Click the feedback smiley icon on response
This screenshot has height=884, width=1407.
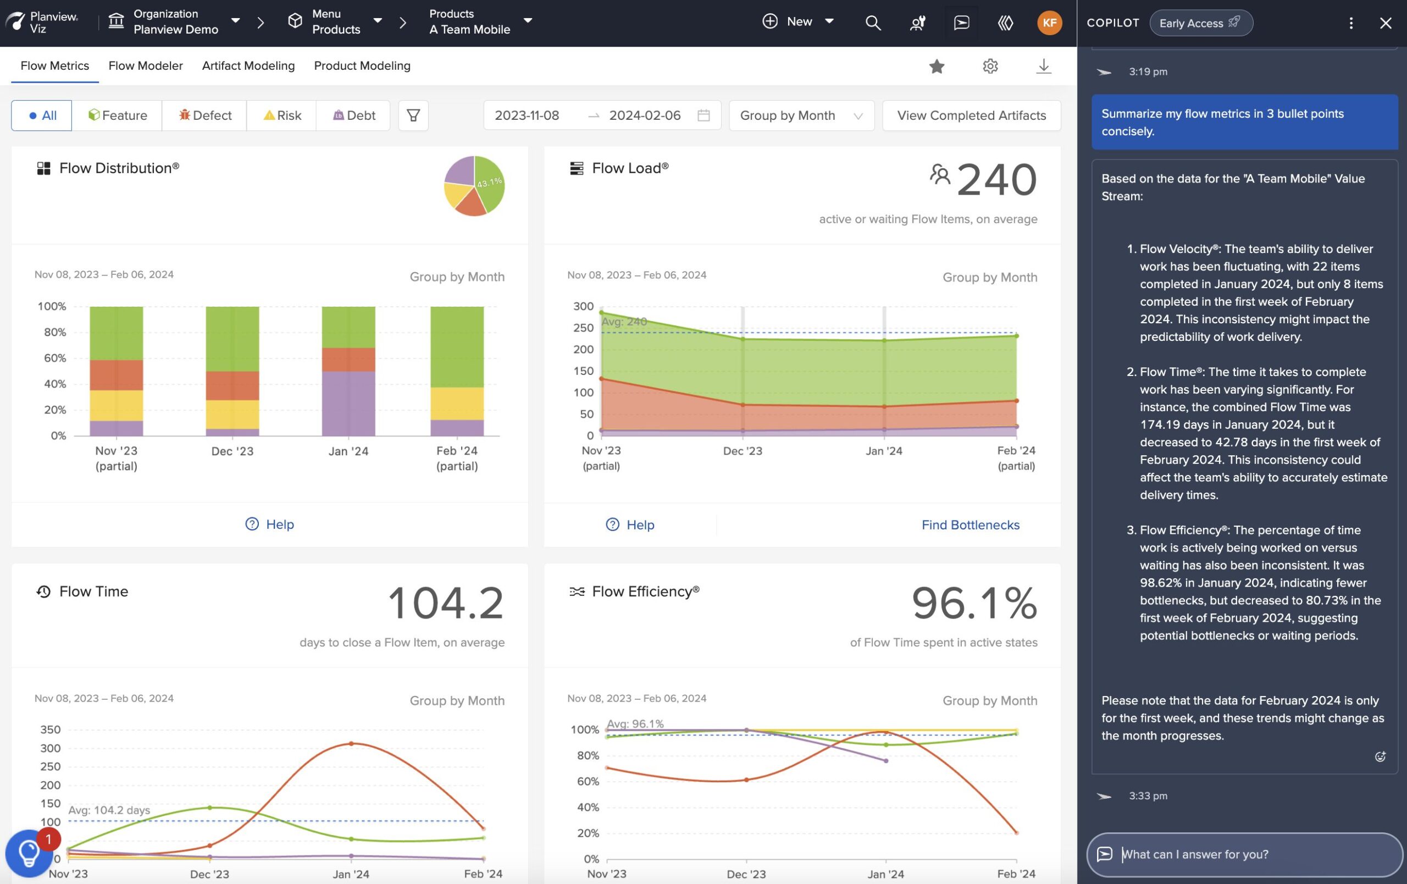[1380, 757]
